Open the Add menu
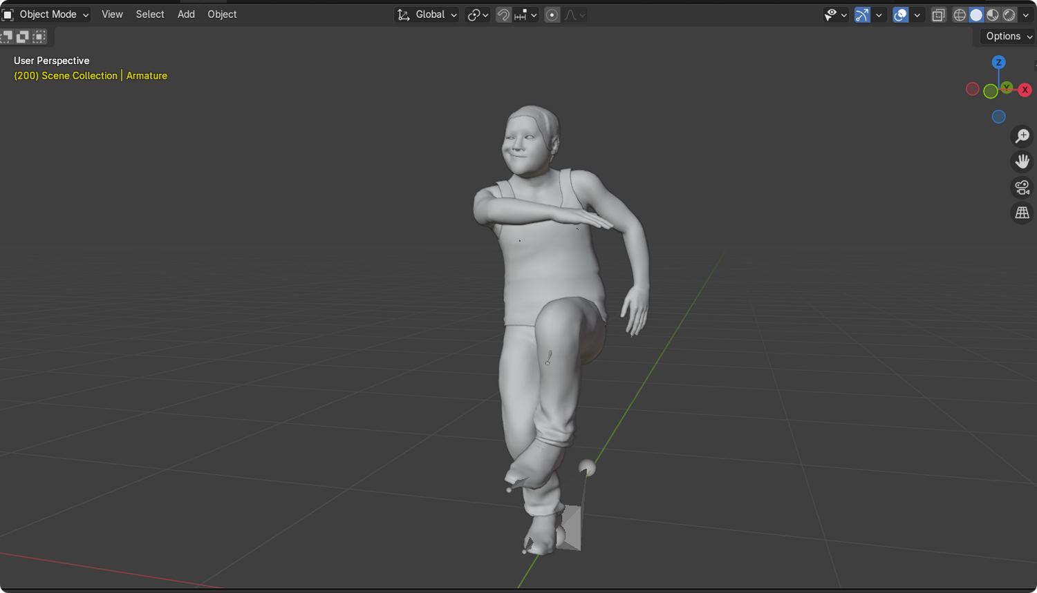Screen dimensions: 1037x593 [x=186, y=14]
